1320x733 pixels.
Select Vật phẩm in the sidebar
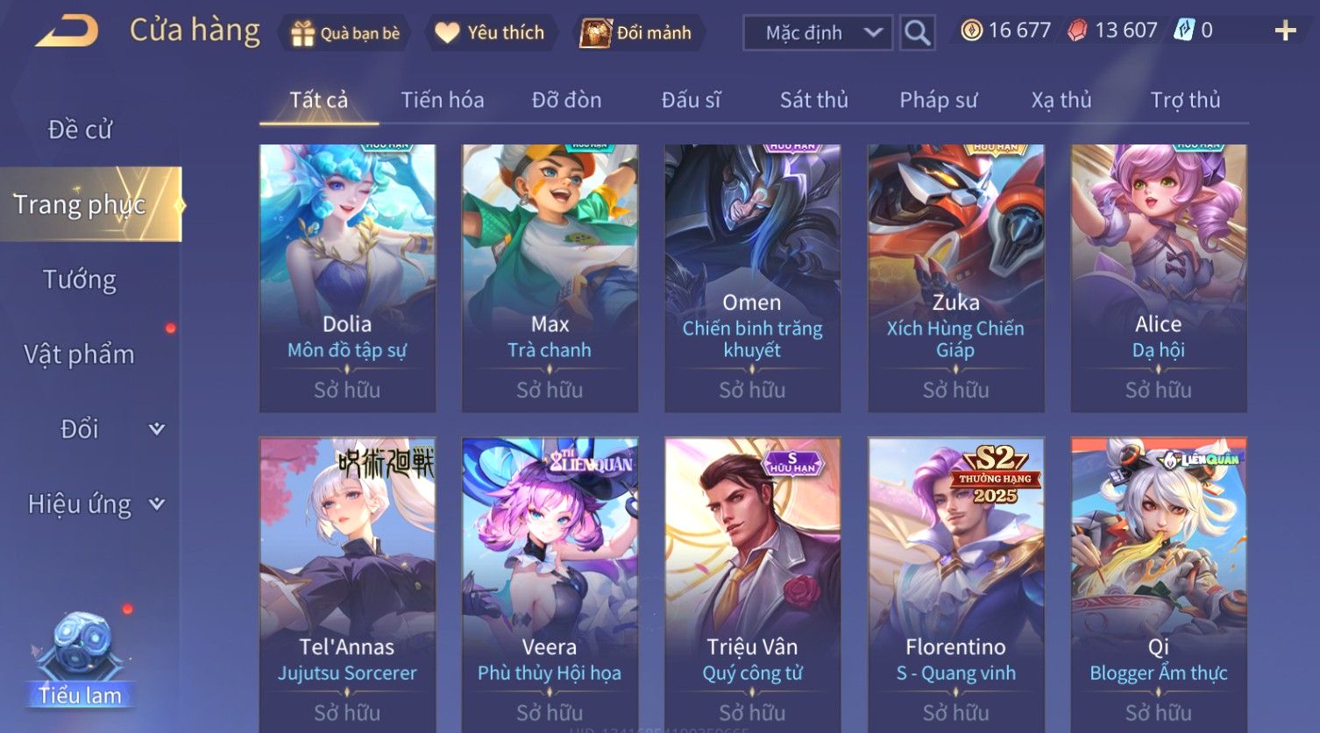coord(80,355)
